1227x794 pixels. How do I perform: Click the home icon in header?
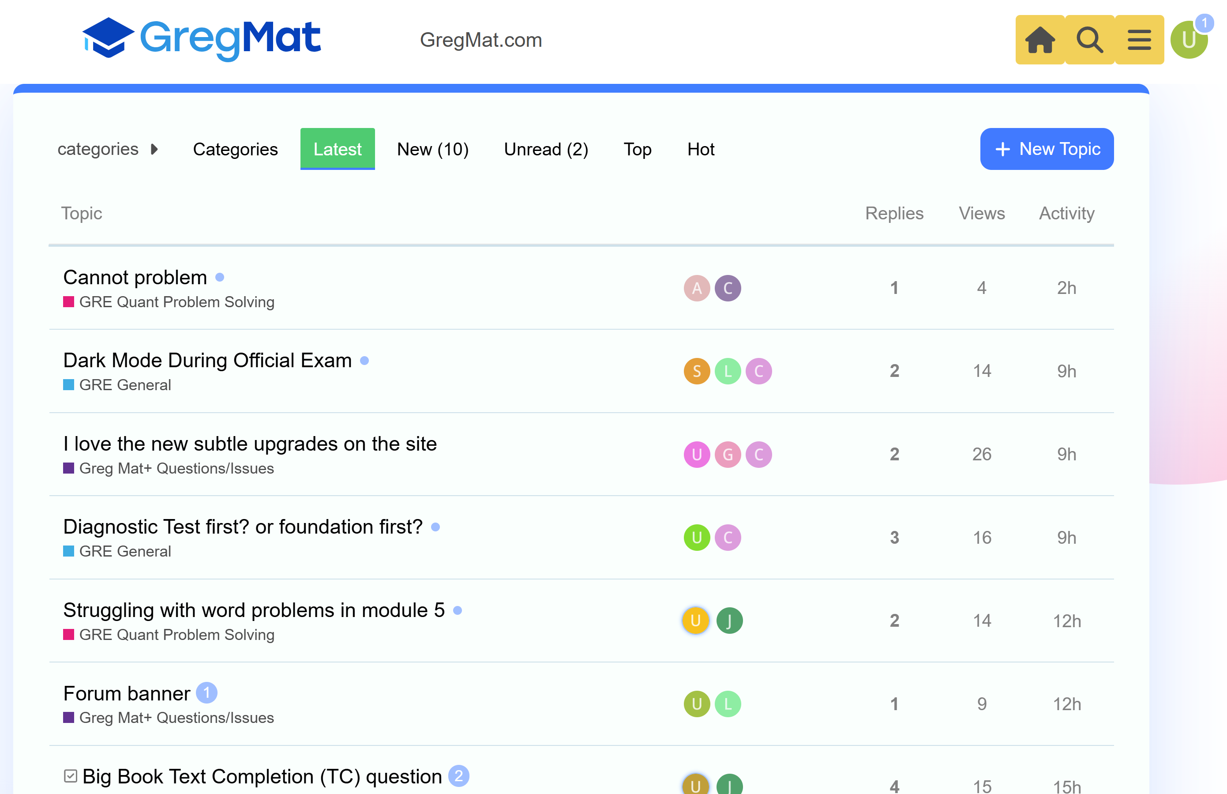[x=1040, y=40]
